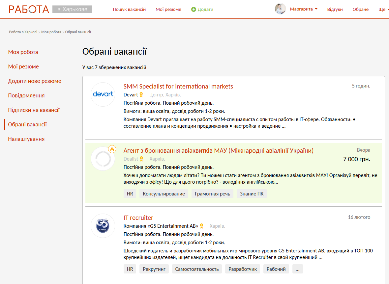
Task: Click the Работа site logo
Action: pyautogui.click(x=29, y=9)
